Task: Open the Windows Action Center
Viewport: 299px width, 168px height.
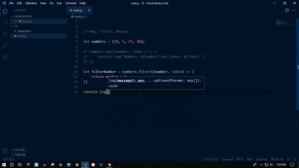Action: (292, 165)
